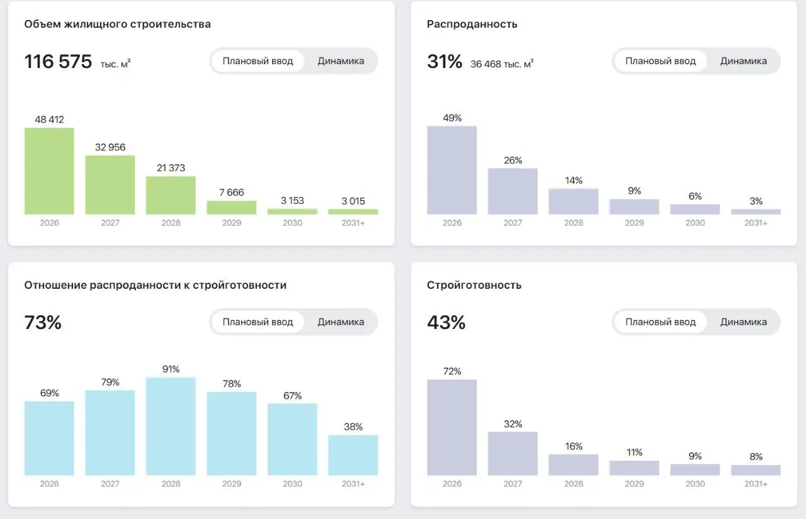Click the 2028 green bar showing 21 373
This screenshot has height=519, width=806.
[x=171, y=195]
